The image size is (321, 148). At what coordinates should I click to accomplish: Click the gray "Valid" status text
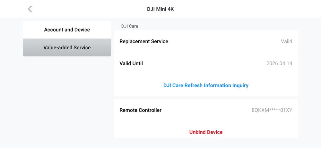[286, 41]
